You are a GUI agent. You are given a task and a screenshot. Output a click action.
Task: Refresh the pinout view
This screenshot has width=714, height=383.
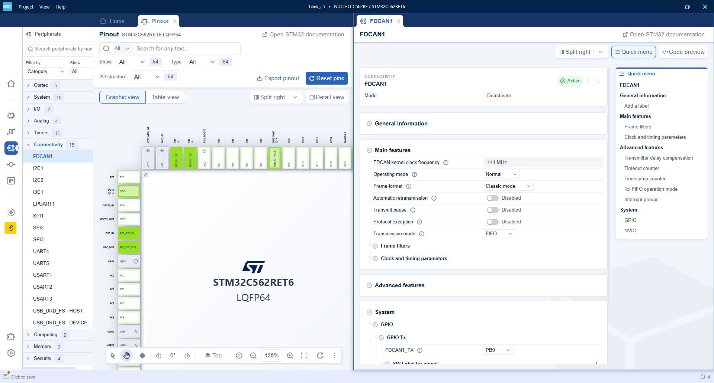(x=320, y=356)
